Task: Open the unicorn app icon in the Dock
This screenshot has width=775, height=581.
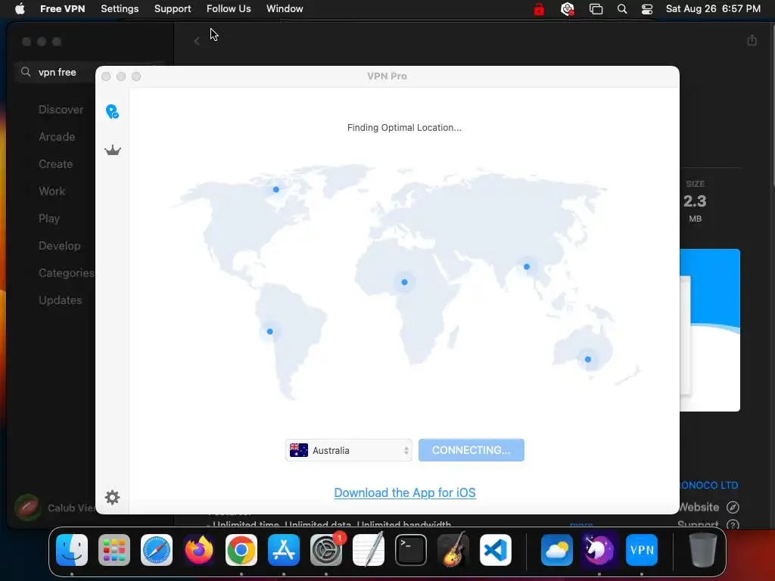Action: click(x=599, y=550)
